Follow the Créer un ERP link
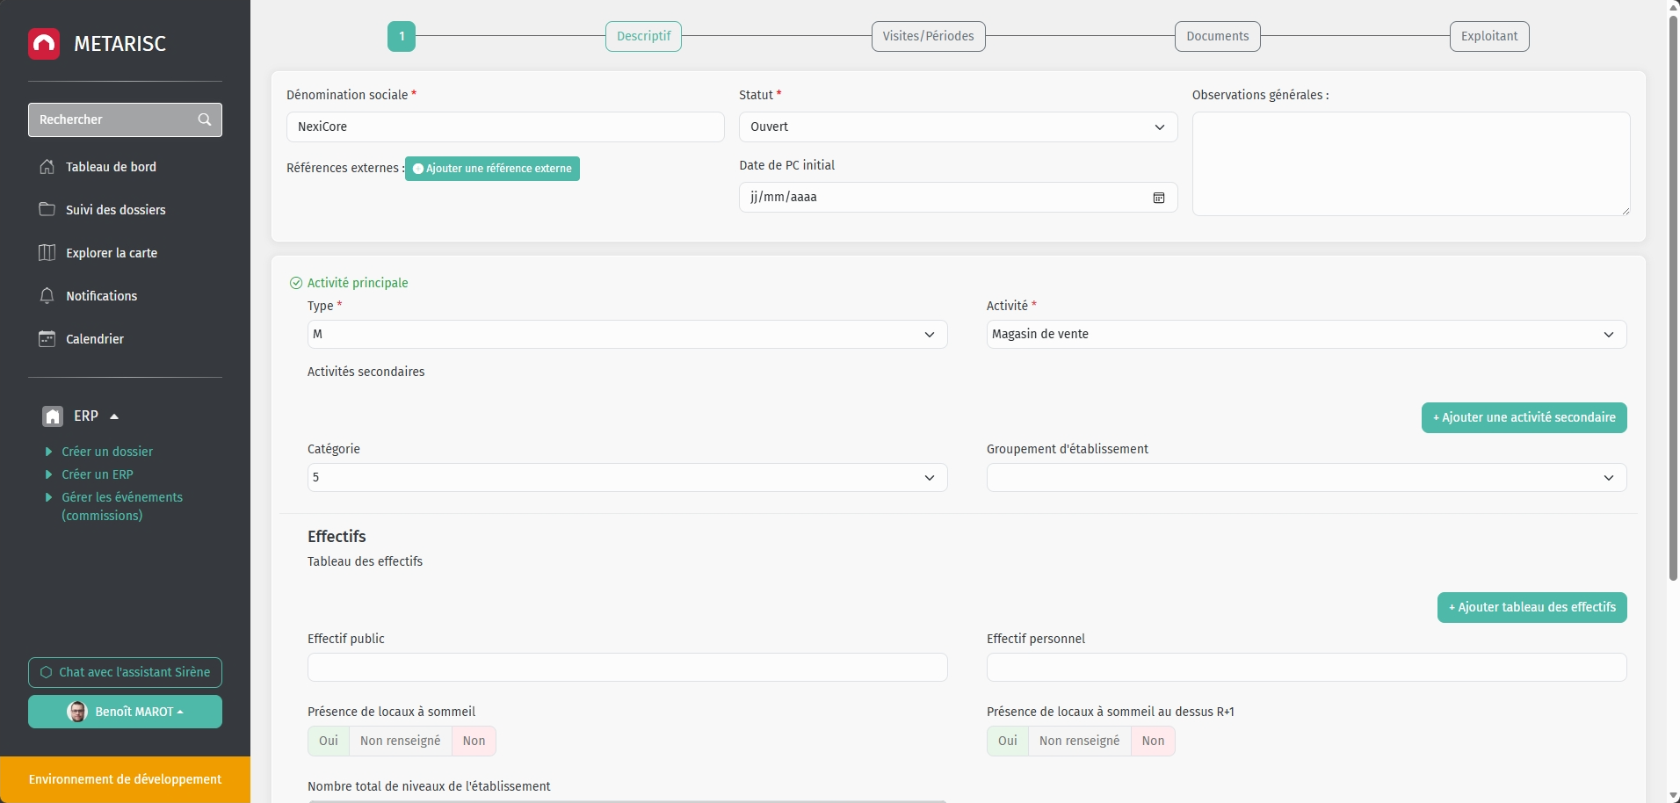Viewport: 1680px width, 803px height. tap(98, 474)
